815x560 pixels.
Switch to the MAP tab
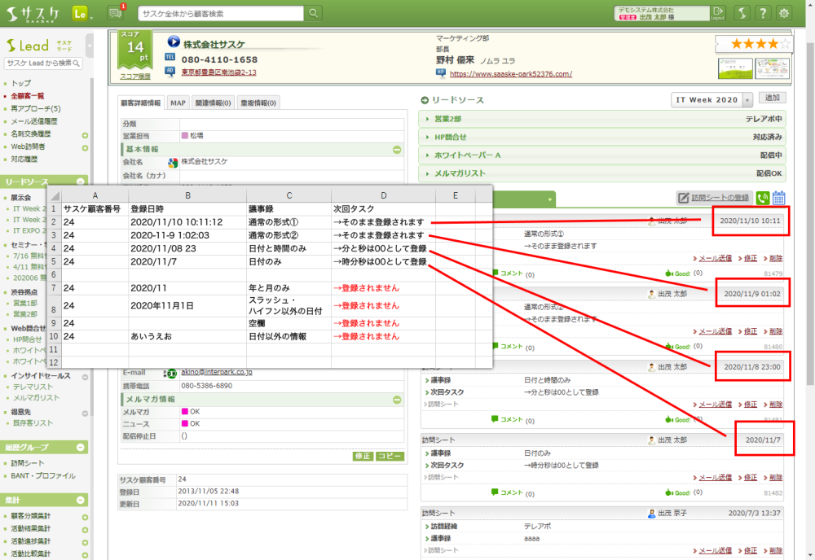pyautogui.click(x=177, y=103)
